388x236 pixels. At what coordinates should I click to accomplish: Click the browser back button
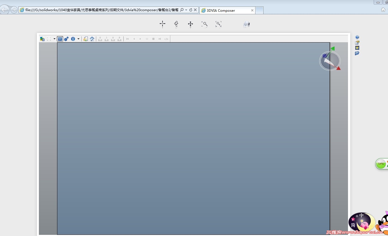click(4, 10)
